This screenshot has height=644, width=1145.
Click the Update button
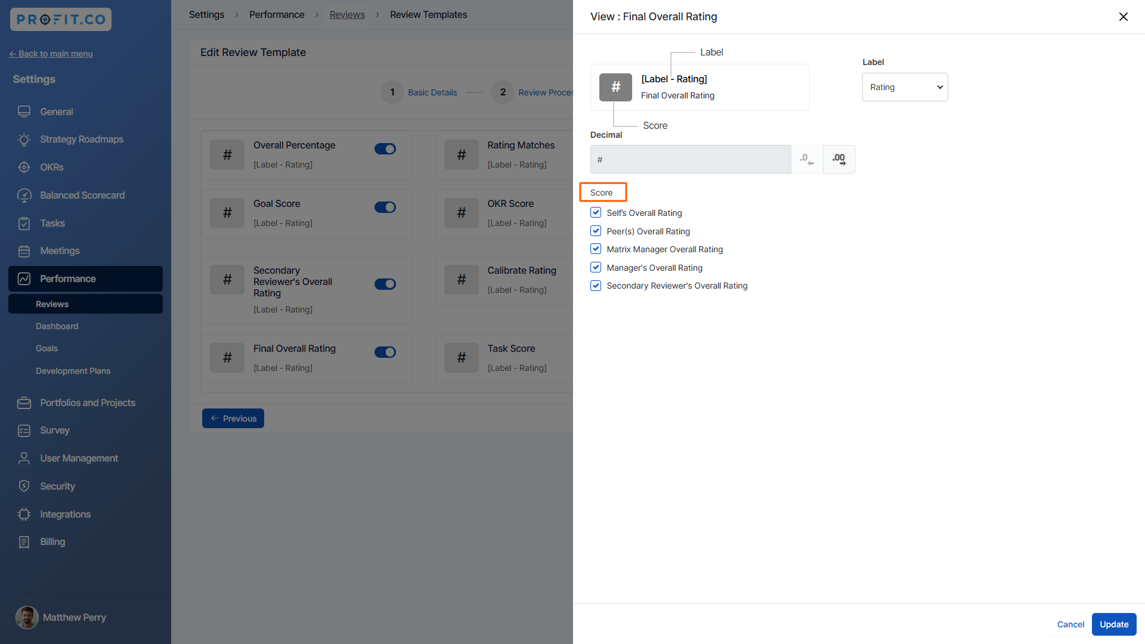(x=1113, y=624)
